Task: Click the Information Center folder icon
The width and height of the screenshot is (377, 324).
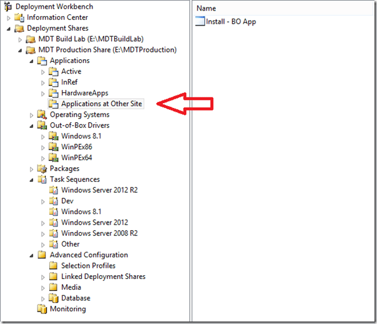Action: (19, 17)
